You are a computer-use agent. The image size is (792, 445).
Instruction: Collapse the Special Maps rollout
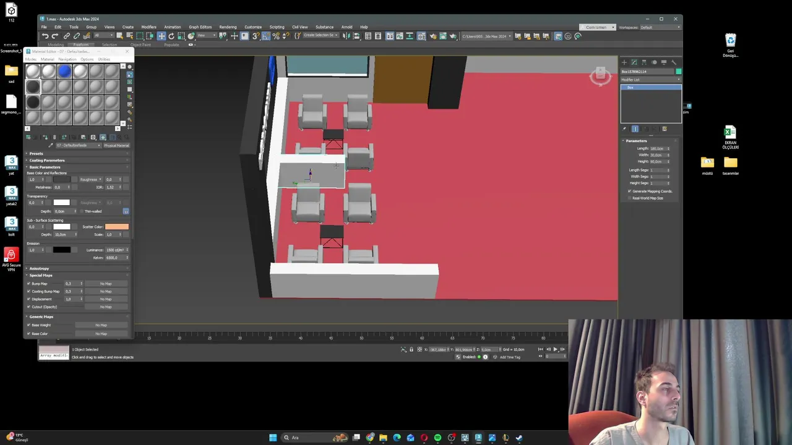click(x=77, y=275)
